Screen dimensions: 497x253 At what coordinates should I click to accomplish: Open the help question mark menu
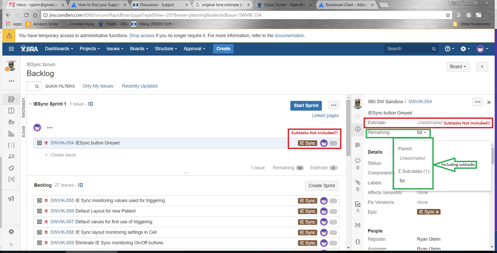(x=449, y=49)
